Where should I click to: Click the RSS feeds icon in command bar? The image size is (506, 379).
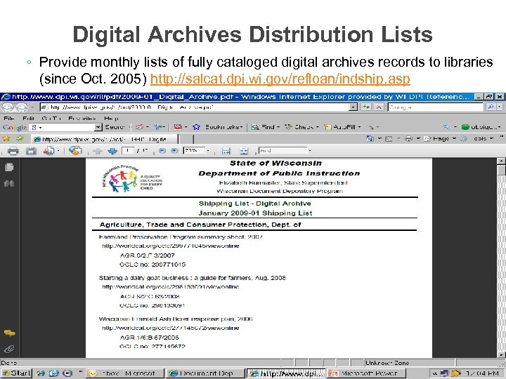389,138
